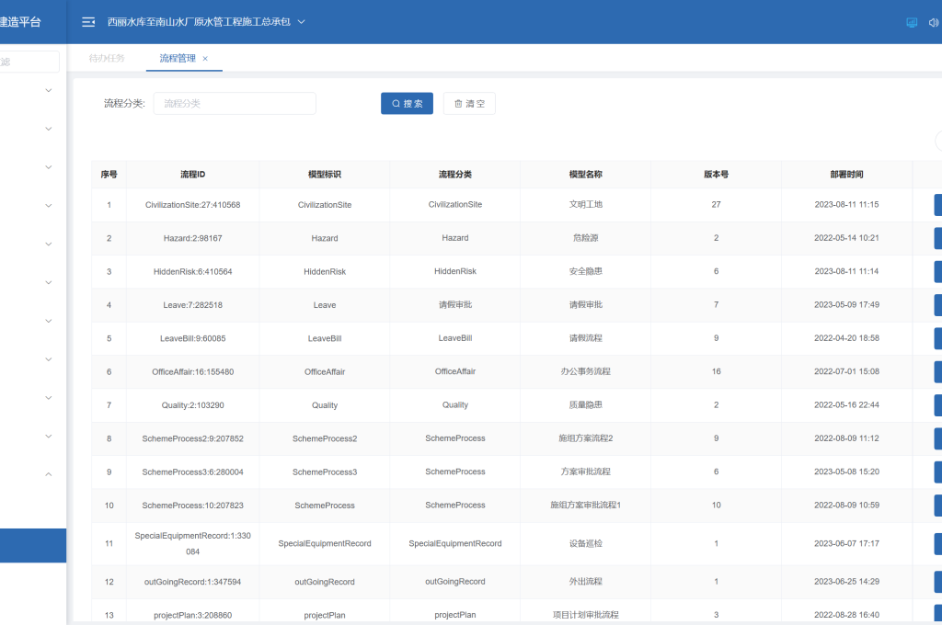Image resolution: width=942 pixels, height=625 pixels.
Task: Select the highlighted blue sidebar menu item
Action: (33, 545)
